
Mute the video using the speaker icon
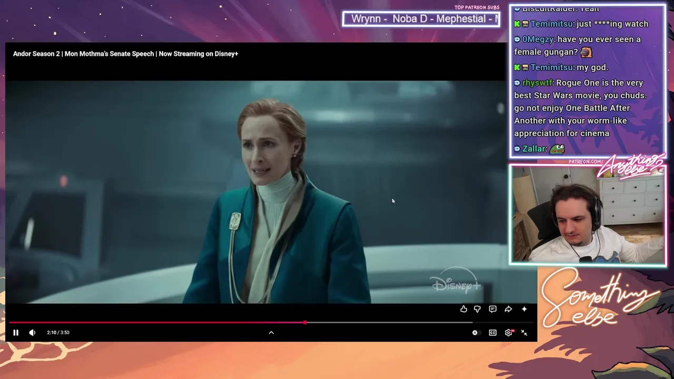coord(32,332)
